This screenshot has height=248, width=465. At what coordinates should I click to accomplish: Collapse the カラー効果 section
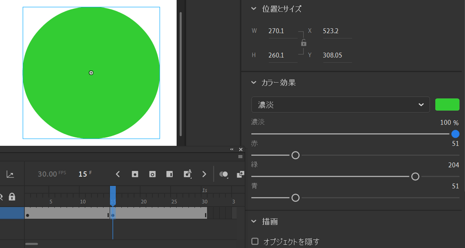point(254,83)
